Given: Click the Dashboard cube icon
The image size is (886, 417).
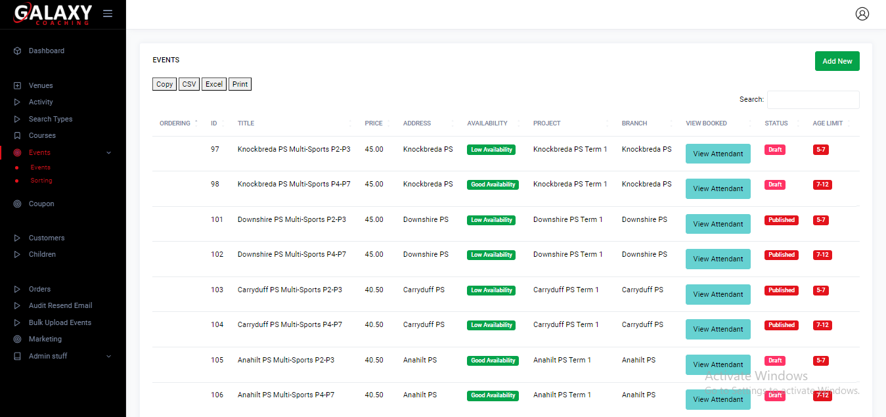Looking at the screenshot, I should point(17,51).
